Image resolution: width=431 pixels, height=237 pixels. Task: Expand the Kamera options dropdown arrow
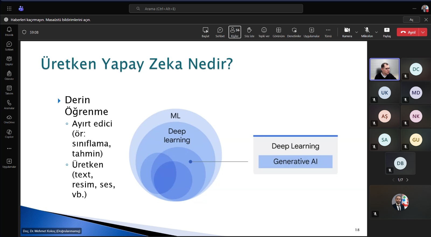click(x=357, y=32)
